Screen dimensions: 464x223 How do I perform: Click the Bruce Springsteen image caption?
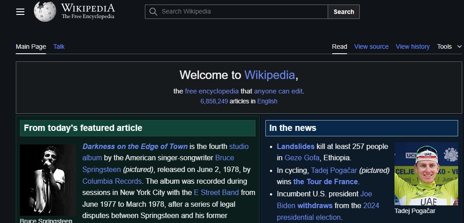(46, 221)
